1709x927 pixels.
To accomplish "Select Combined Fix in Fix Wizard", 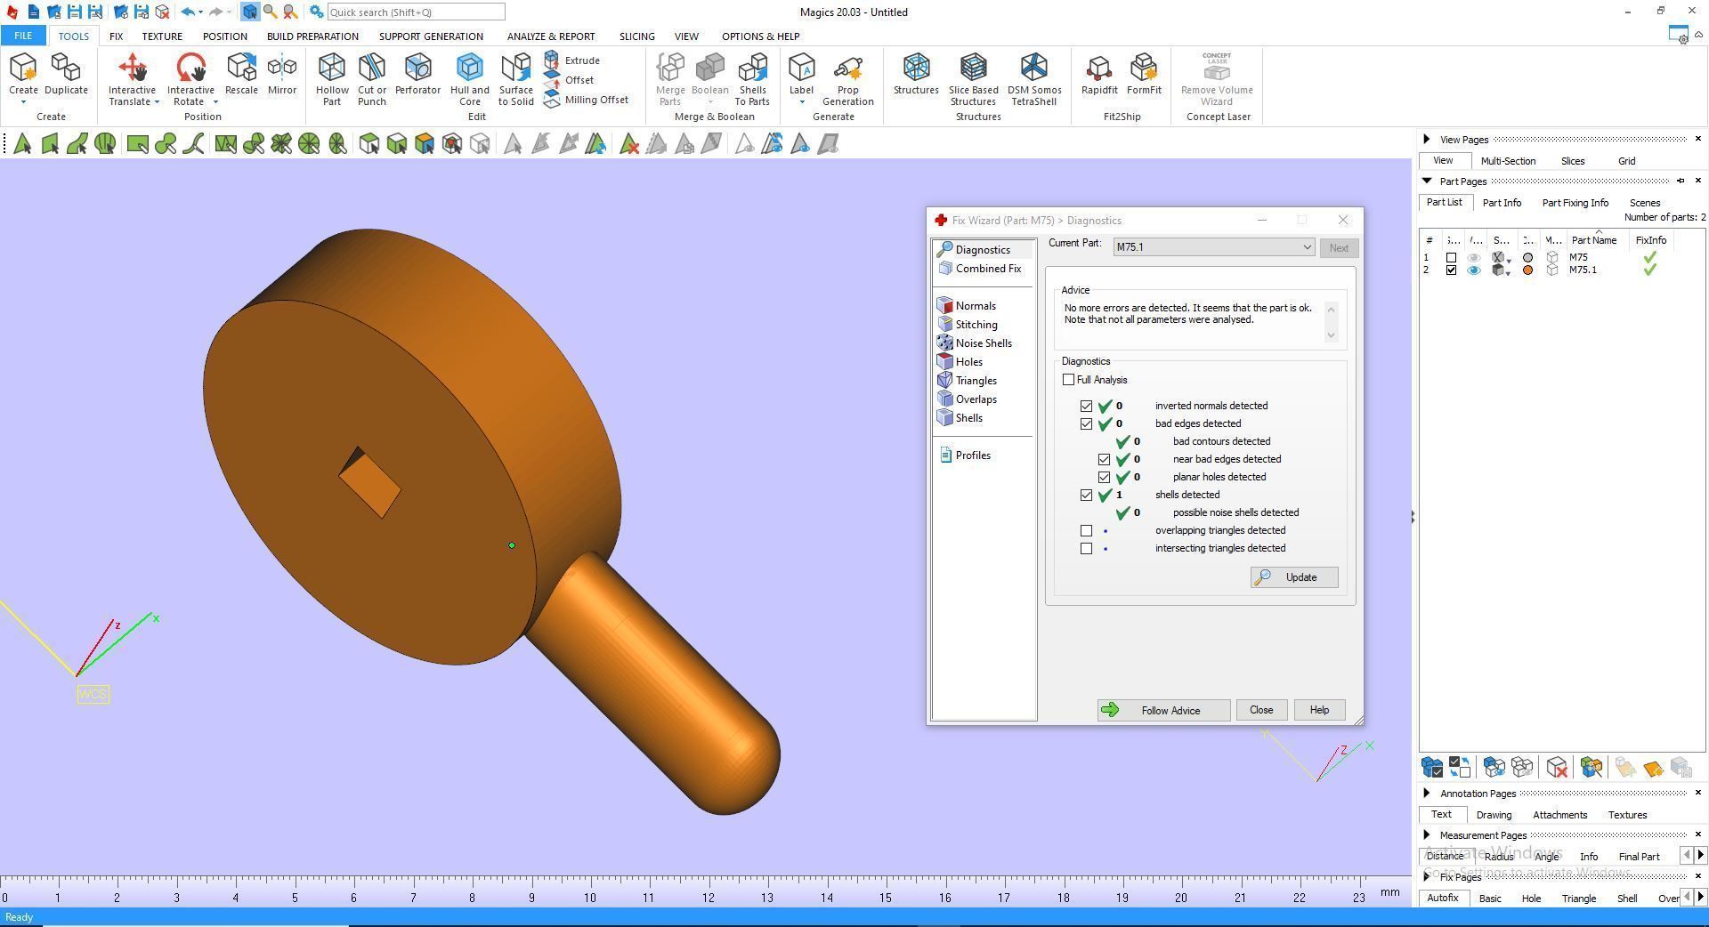I will (x=980, y=269).
